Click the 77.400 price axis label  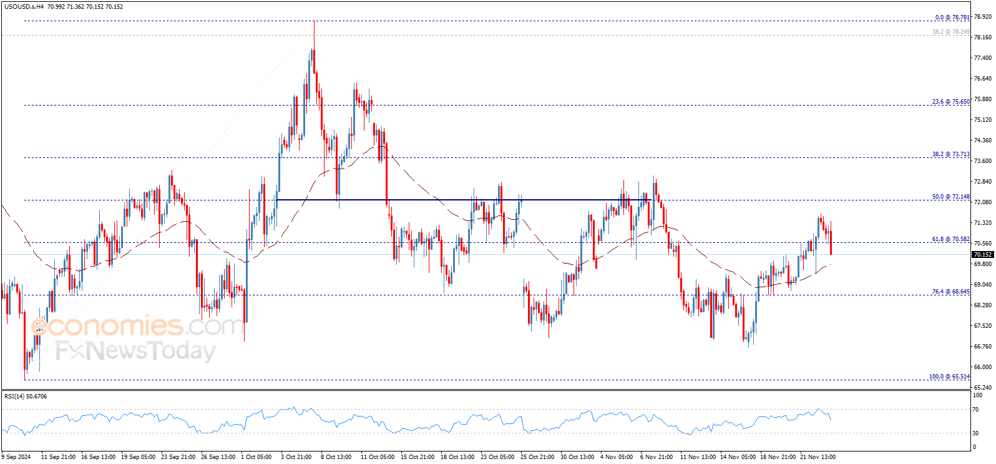point(982,58)
